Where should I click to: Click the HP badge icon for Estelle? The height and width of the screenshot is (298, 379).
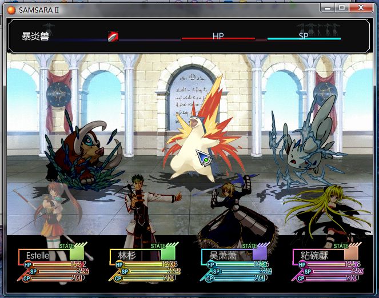[x=28, y=264]
